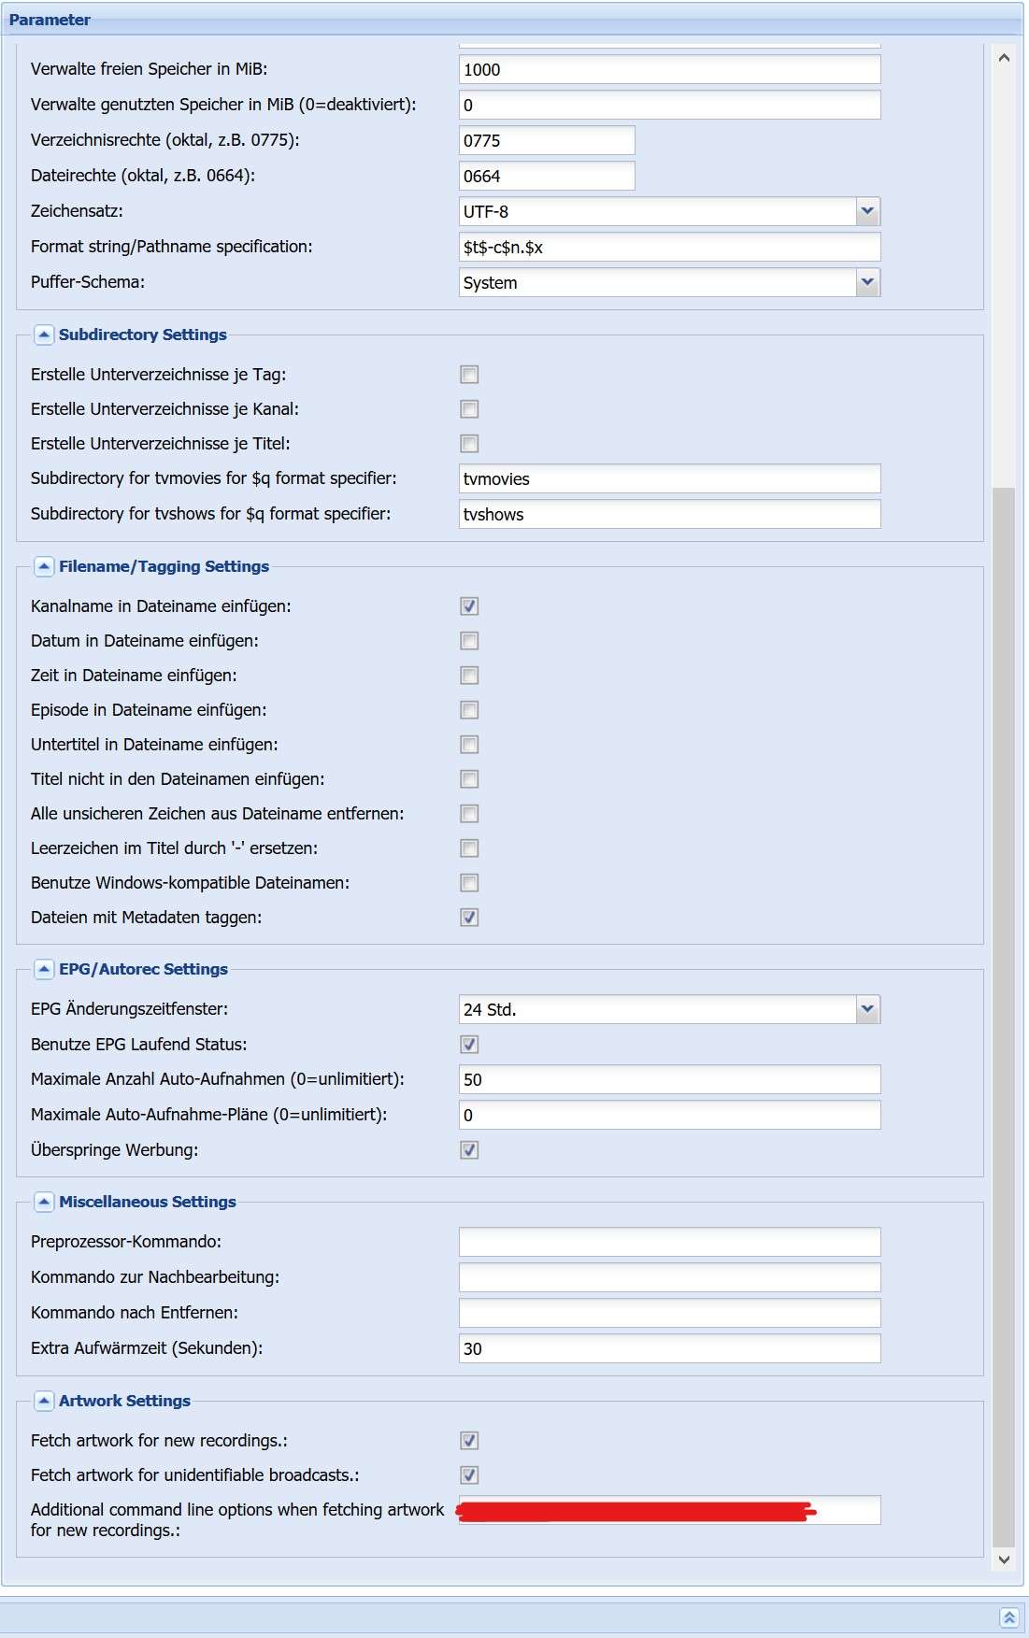Enable Erstelle Unterverzeichnisse je Titel checkbox

point(469,444)
